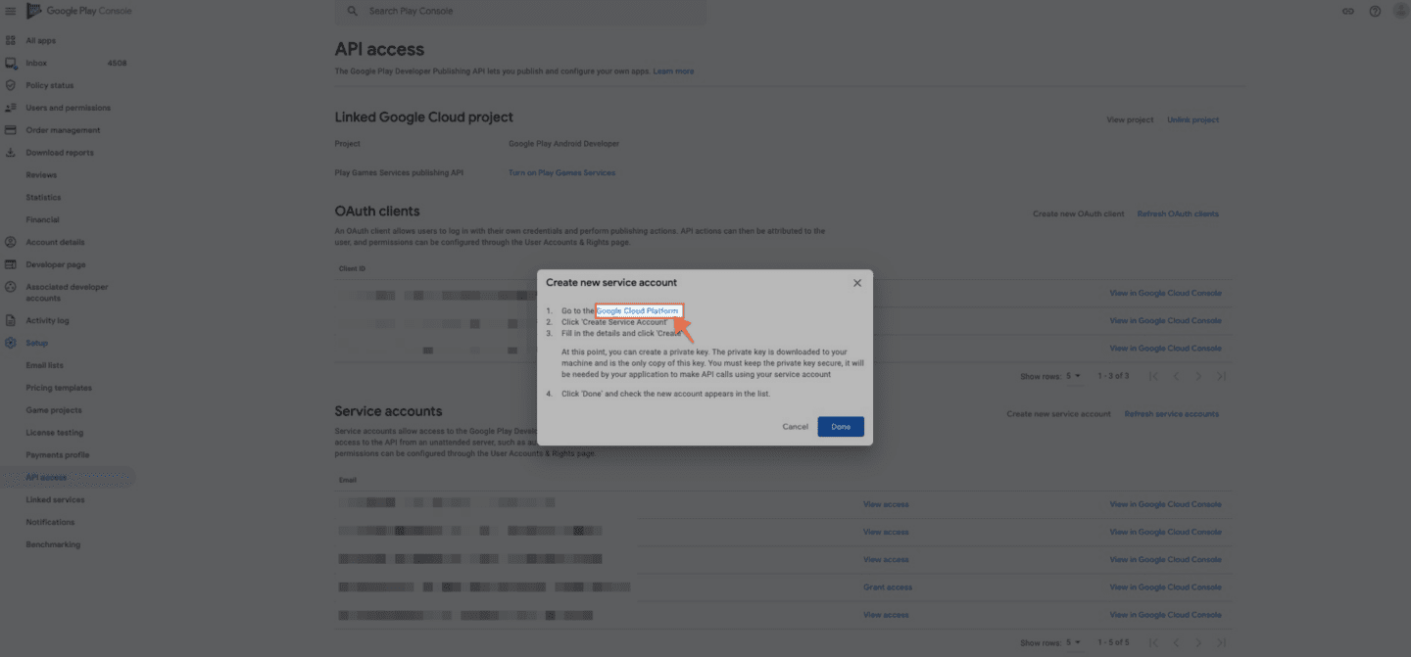This screenshot has height=657, width=1411.
Task: Collapse the Setup section in sidebar
Action: [36, 343]
